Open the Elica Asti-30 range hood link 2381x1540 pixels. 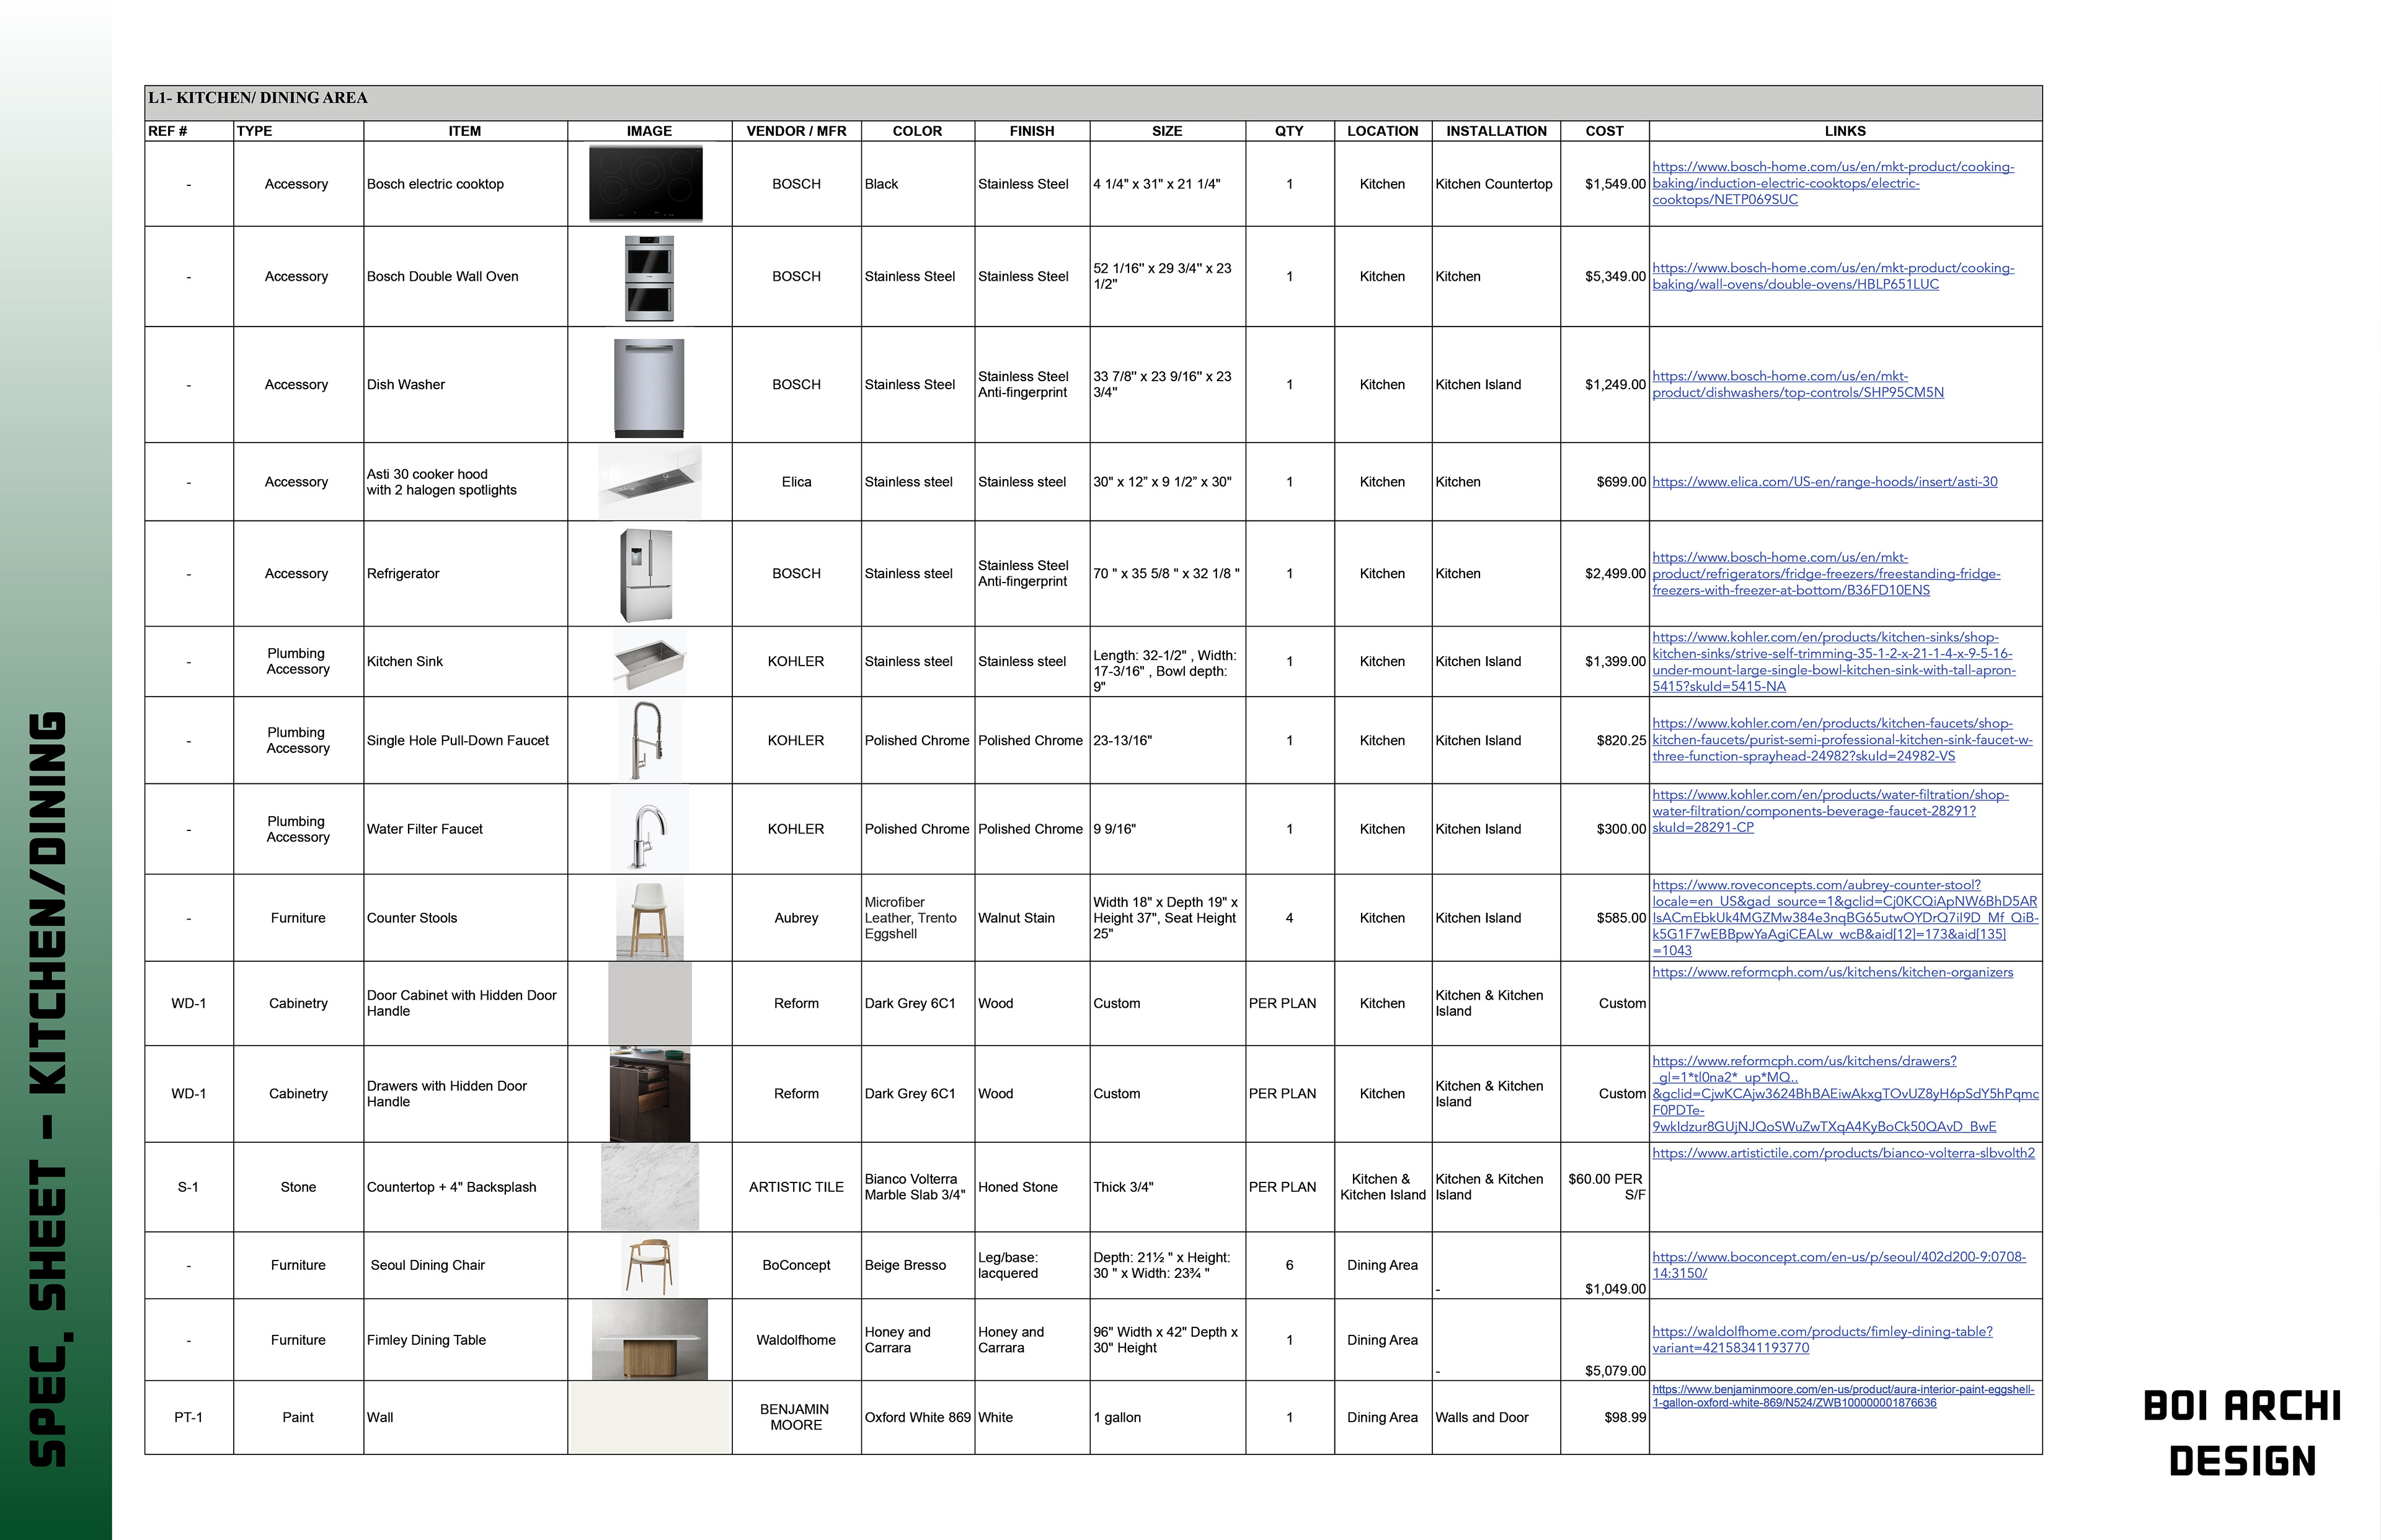pos(1825,482)
